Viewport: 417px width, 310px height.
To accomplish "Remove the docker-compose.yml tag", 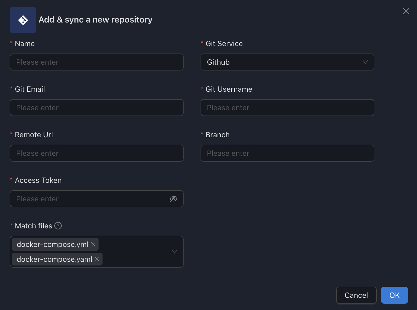I will coord(93,244).
